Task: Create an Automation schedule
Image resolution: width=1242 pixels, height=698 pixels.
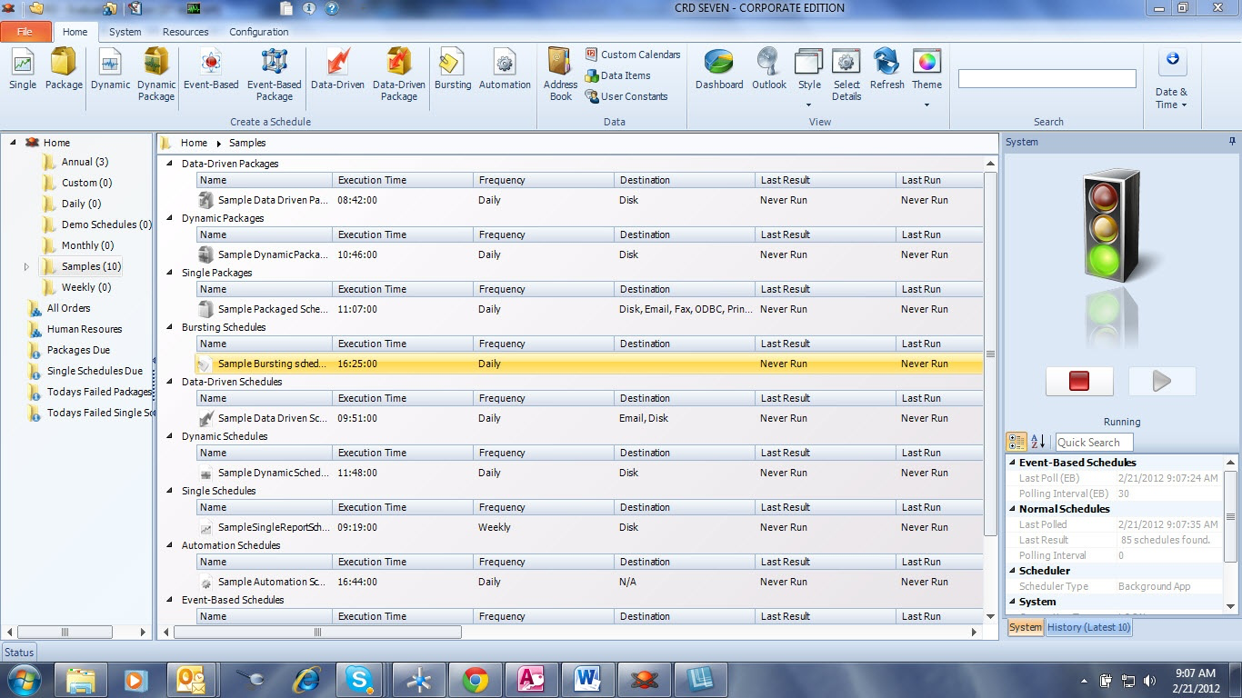Action: [x=505, y=73]
